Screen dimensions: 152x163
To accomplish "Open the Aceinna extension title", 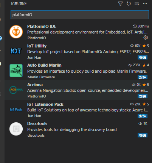I will click(35, 85).
